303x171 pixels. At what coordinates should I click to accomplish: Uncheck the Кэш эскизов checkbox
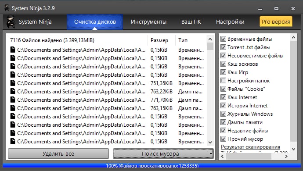(223, 64)
